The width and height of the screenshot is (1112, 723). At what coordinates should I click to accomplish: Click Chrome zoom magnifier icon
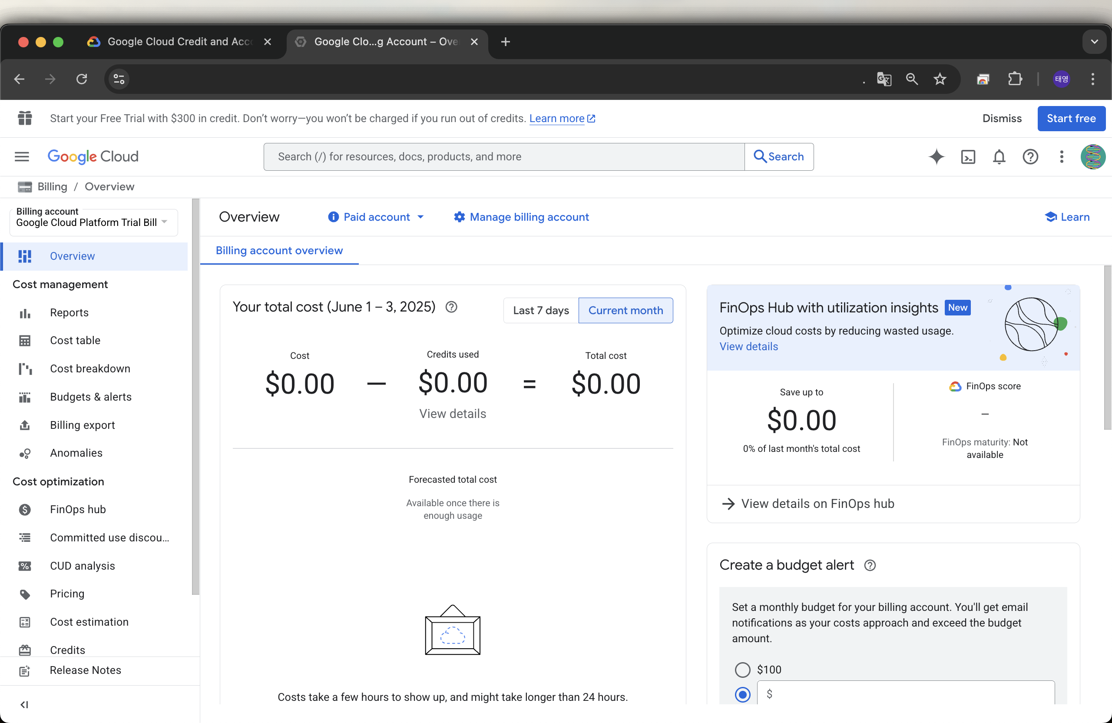click(912, 79)
